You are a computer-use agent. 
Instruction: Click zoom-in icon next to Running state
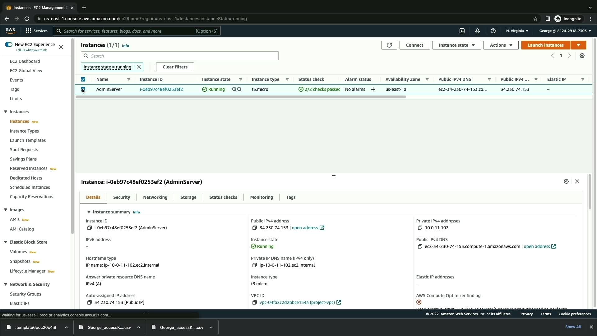[x=234, y=89]
